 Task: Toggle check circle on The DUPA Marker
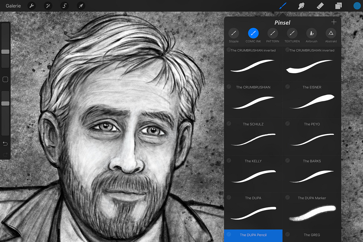pyautogui.click(x=287, y=197)
